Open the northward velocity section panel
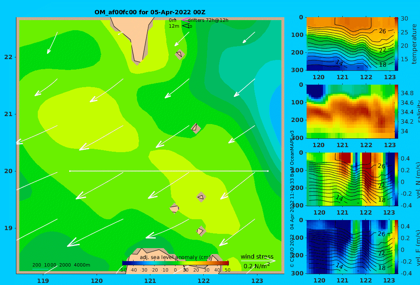 [x=350, y=179]
